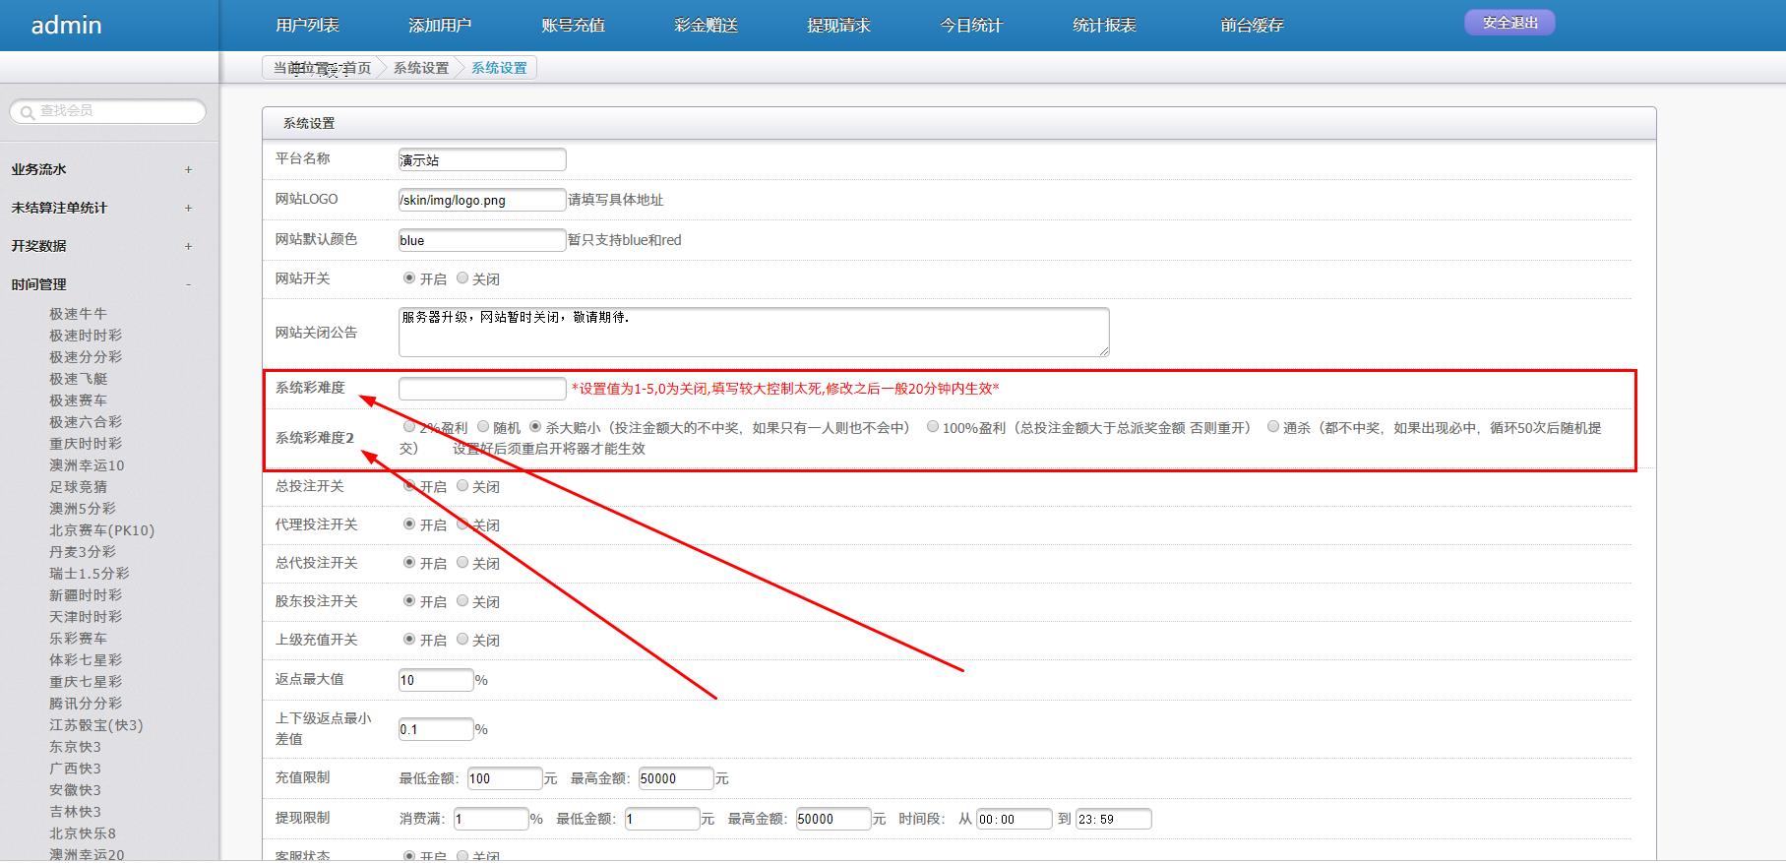Image resolution: width=1786 pixels, height=863 pixels.
Task: Select 关闭 radio for 网站开关
Action: 462,278
